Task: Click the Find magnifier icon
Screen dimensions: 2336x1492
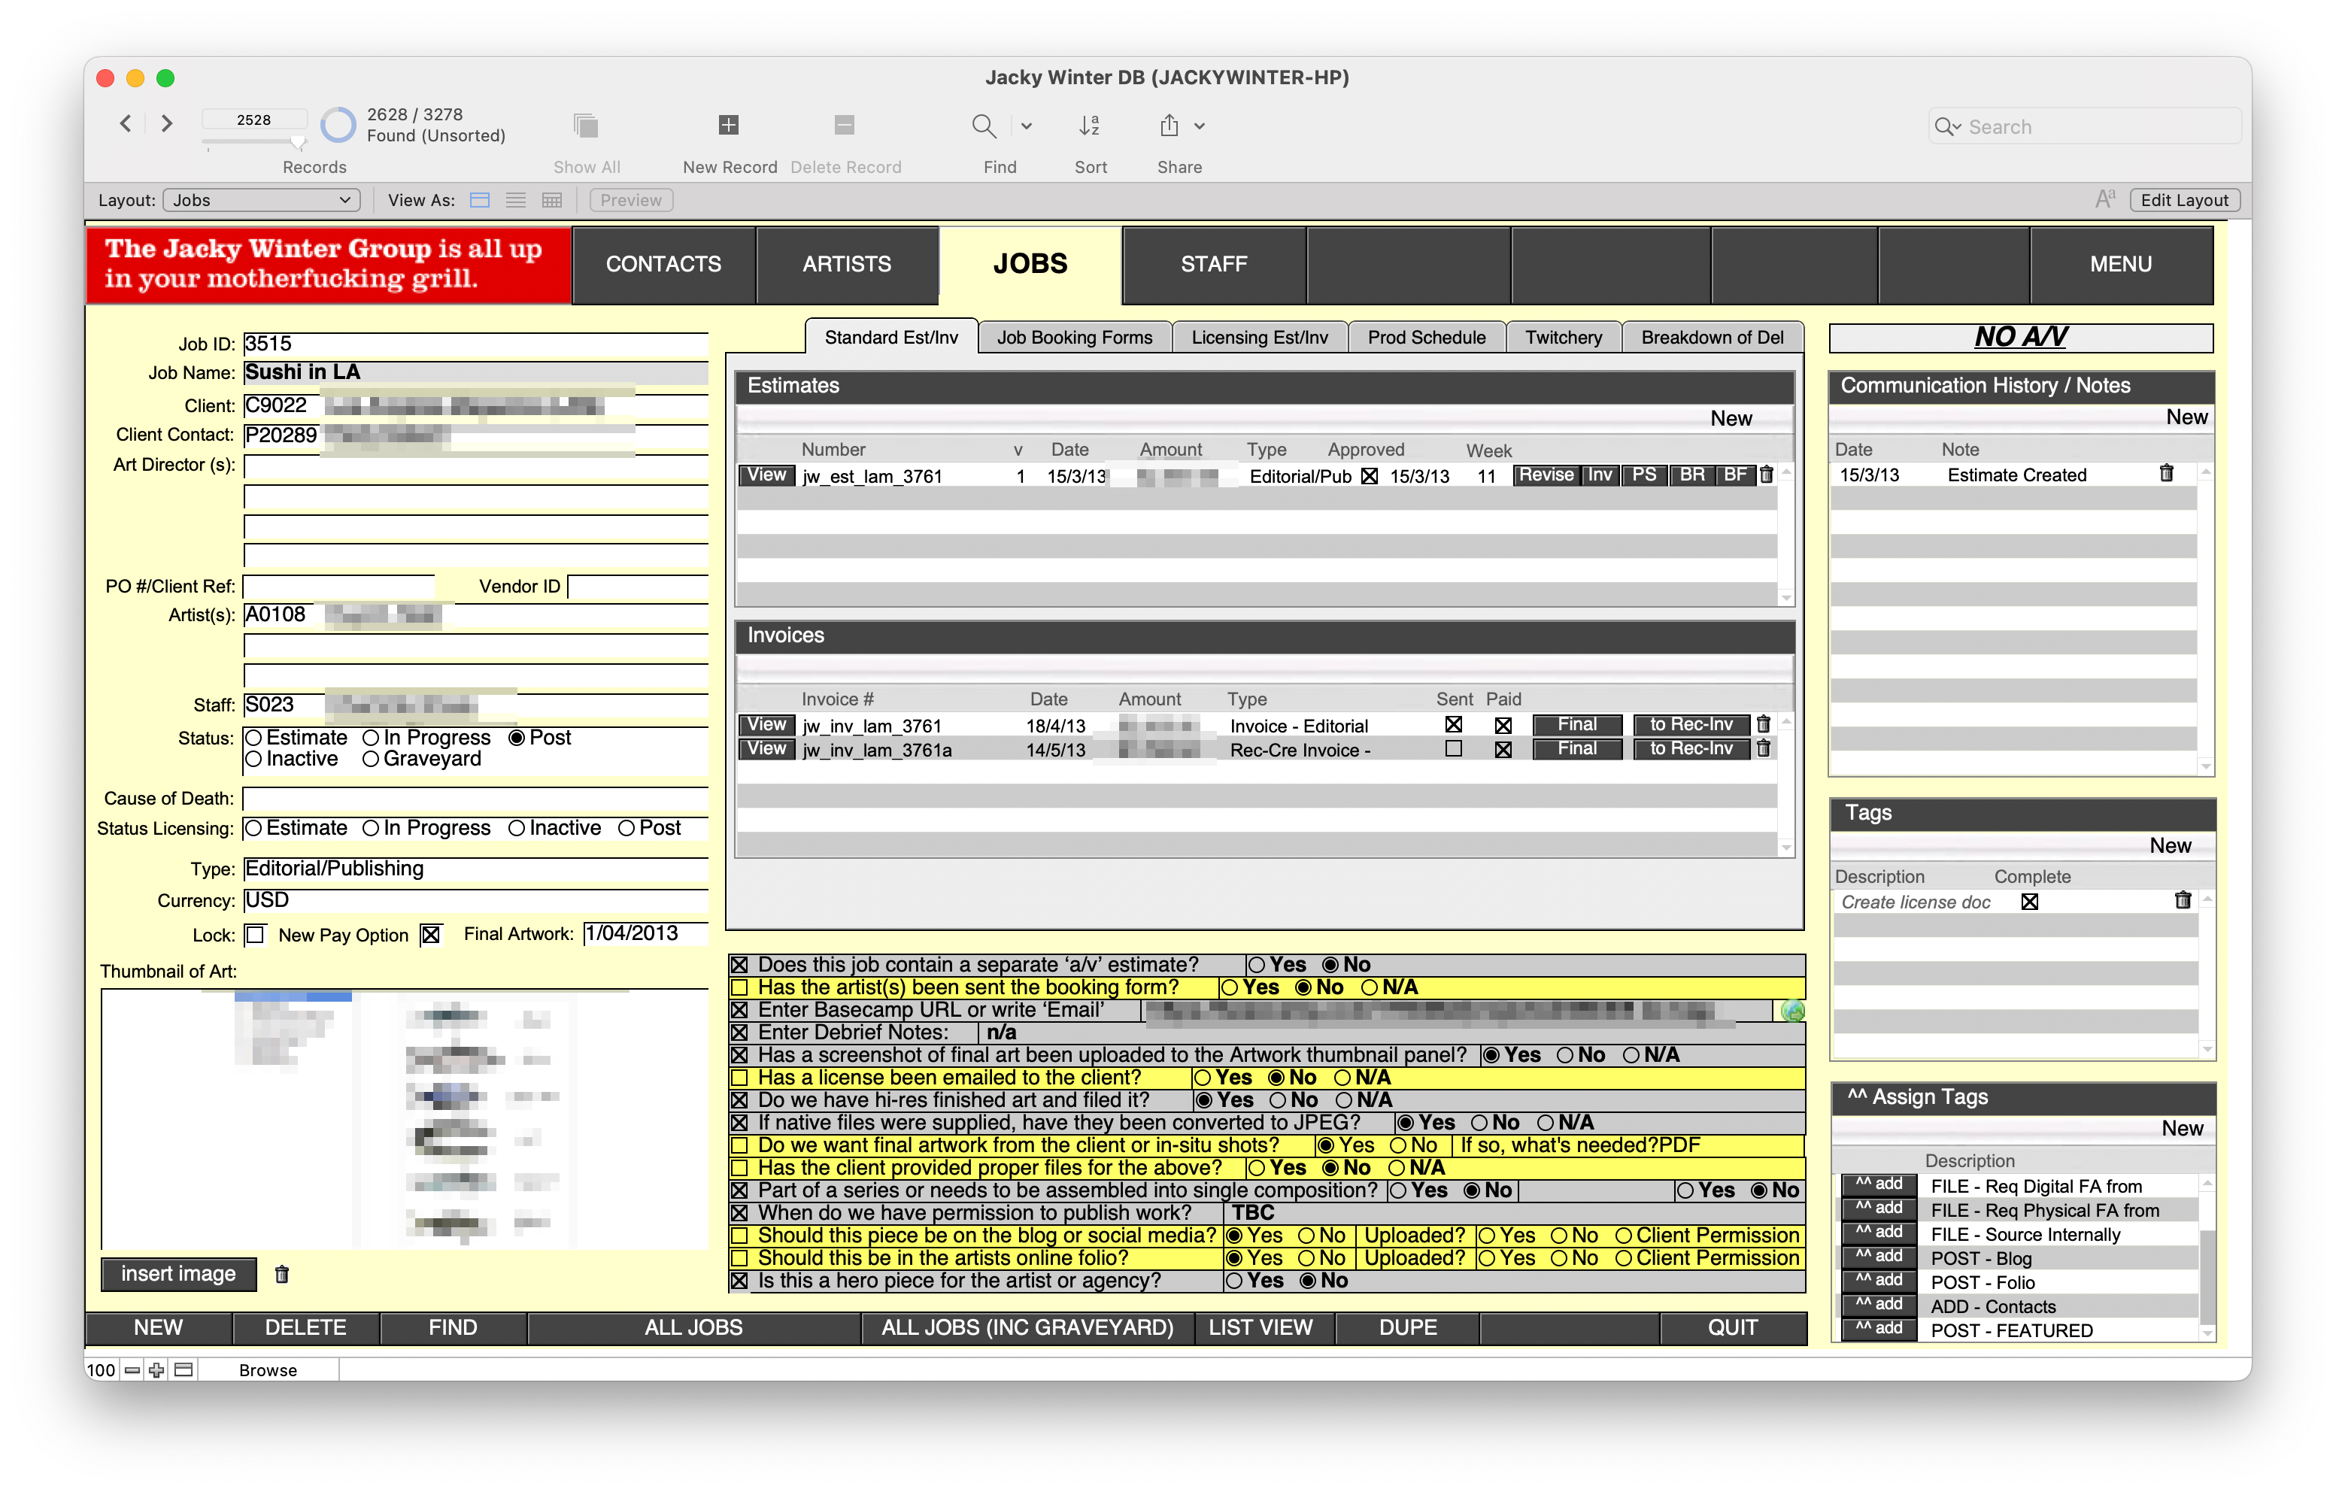Action: pyautogui.click(x=984, y=126)
